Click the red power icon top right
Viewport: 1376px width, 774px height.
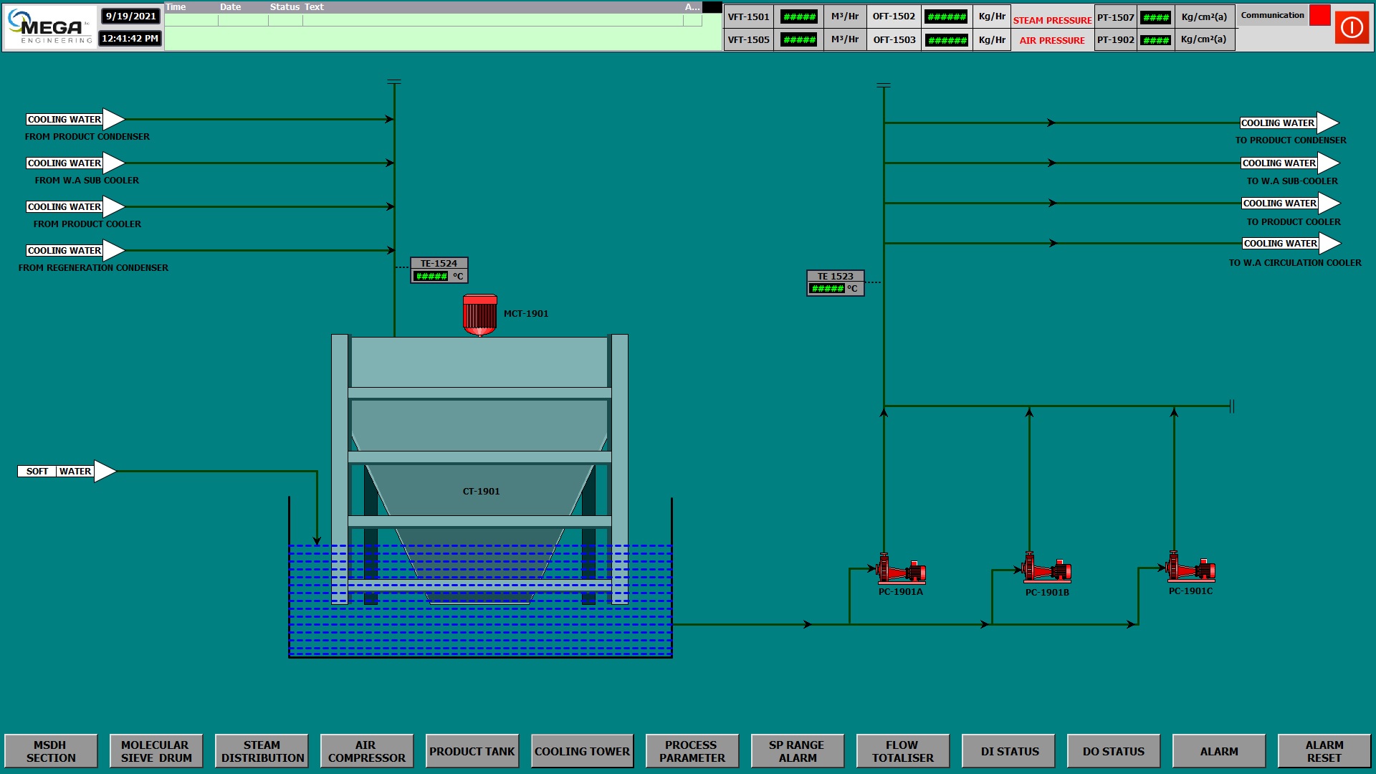1351,28
